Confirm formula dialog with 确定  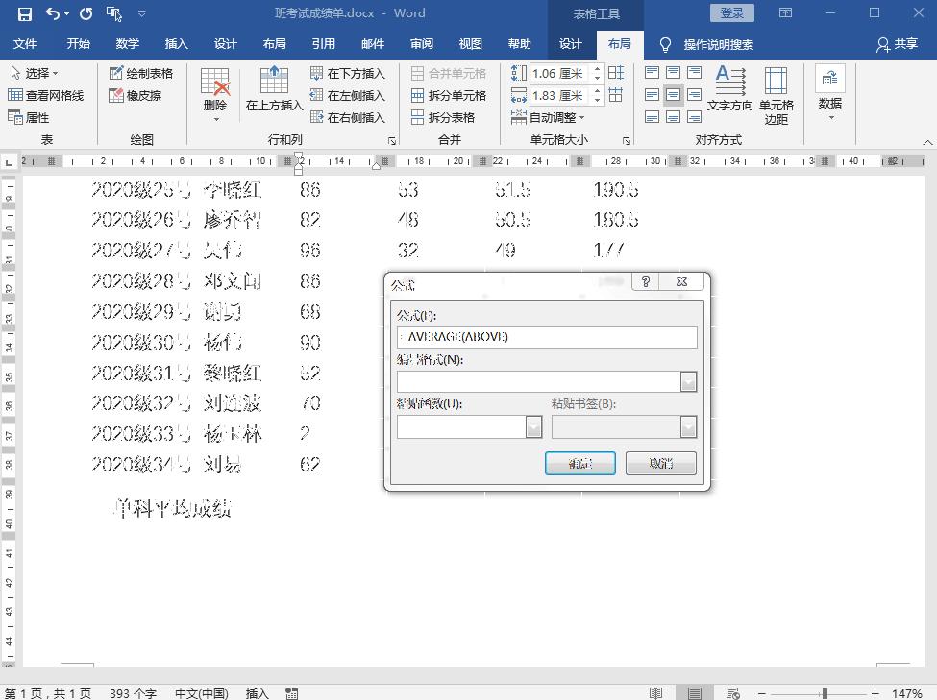(580, 464)
